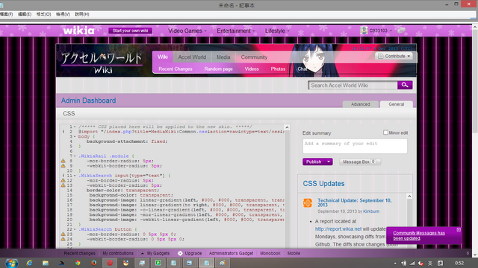Collapse .WikiaSearch button fold on line 22
478x268 pixels.
point(75,229)
